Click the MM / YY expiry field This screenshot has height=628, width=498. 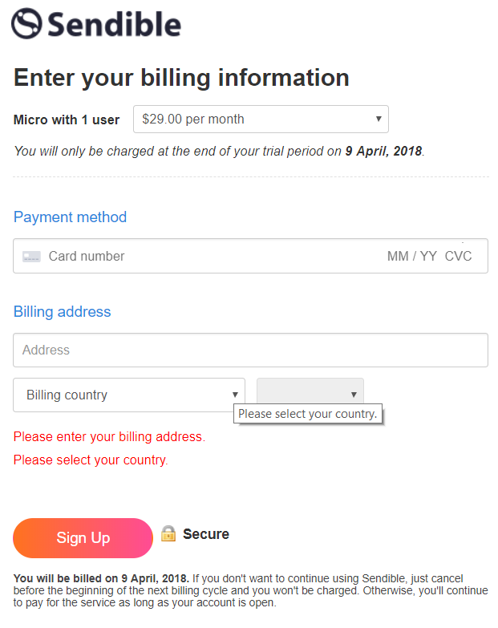coord(411,257)
